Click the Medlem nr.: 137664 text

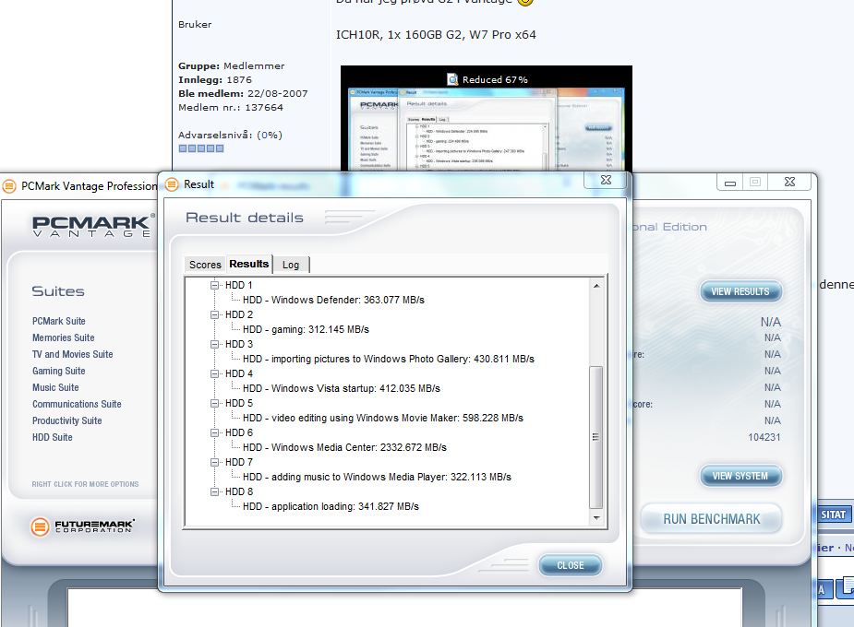(231, 107)
